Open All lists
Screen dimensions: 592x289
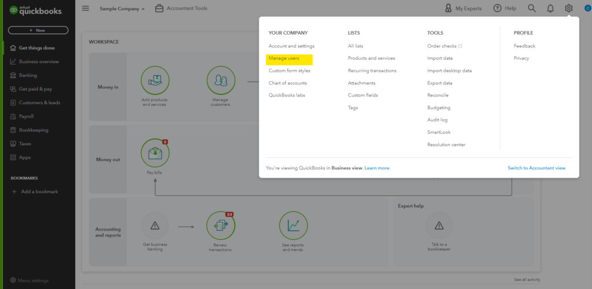[356, 46]
